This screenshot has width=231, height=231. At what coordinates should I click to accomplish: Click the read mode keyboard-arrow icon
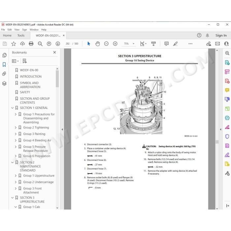153,44
